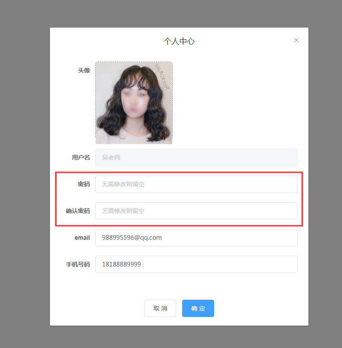Screen dimensions: 342x348
Task: Edit the email field 988995596@qq.com
Action: pyautogui.click(x=196, y=238)
